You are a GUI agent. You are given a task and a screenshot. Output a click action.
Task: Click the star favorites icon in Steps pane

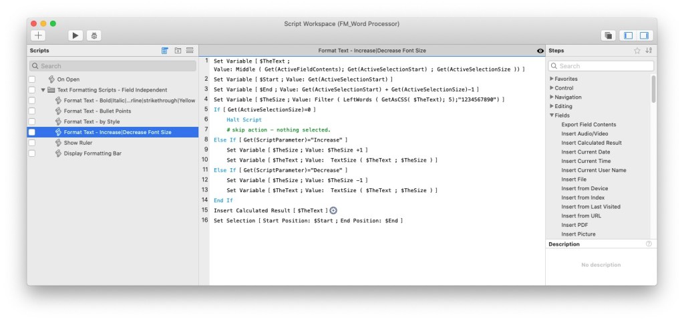(x=637, y=51)
